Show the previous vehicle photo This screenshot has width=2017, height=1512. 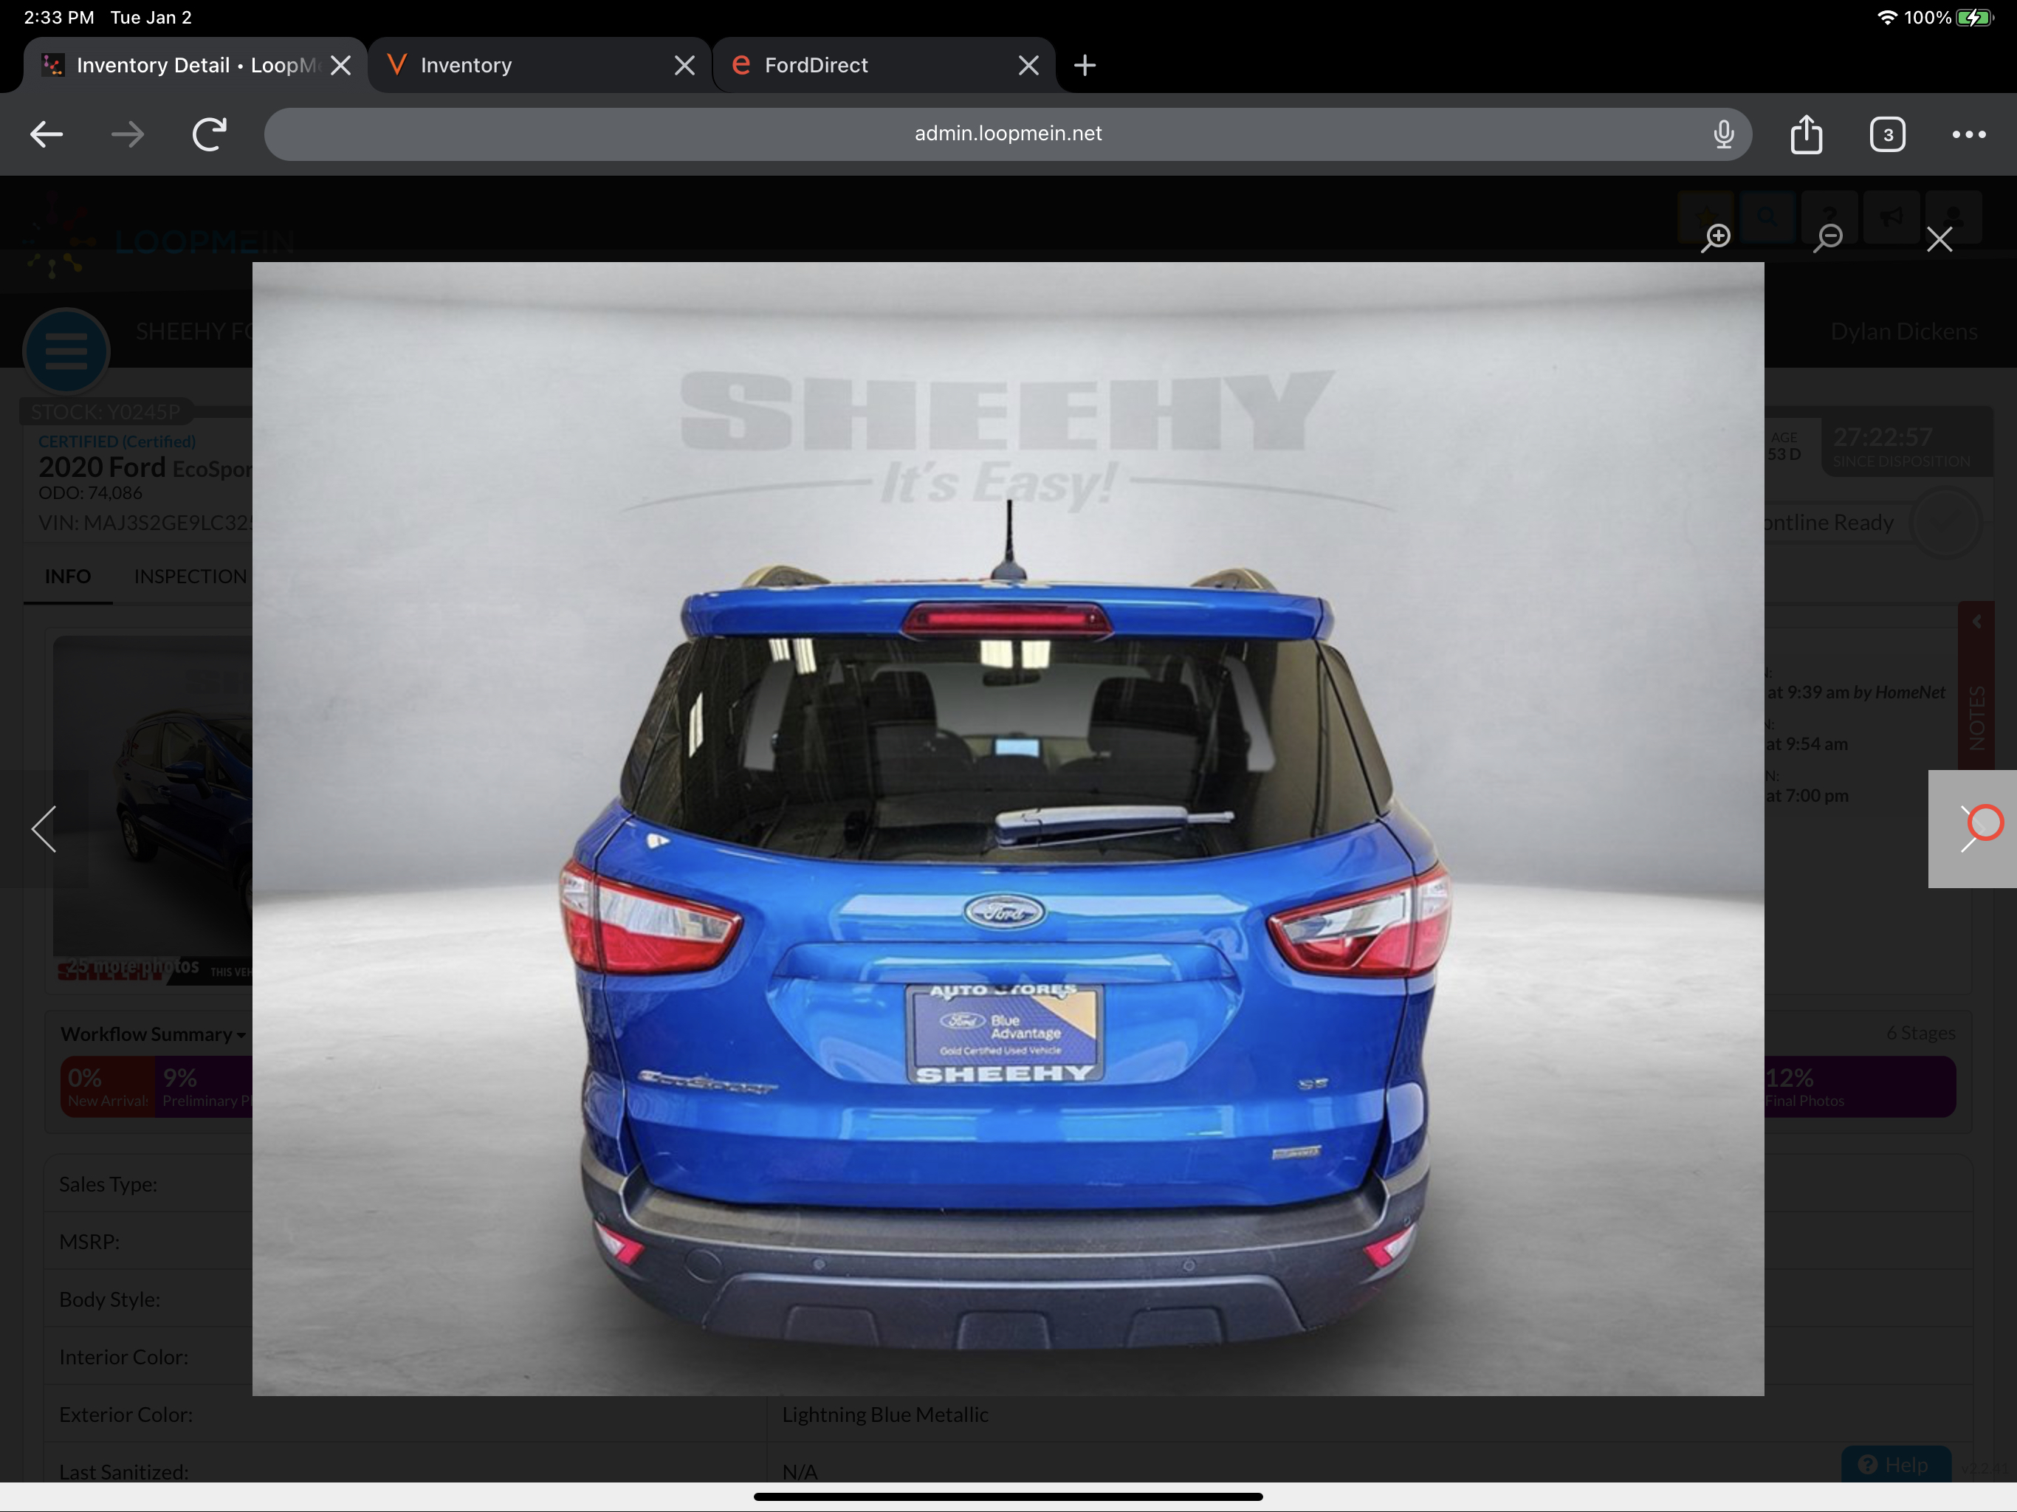(x=44, y=829)
